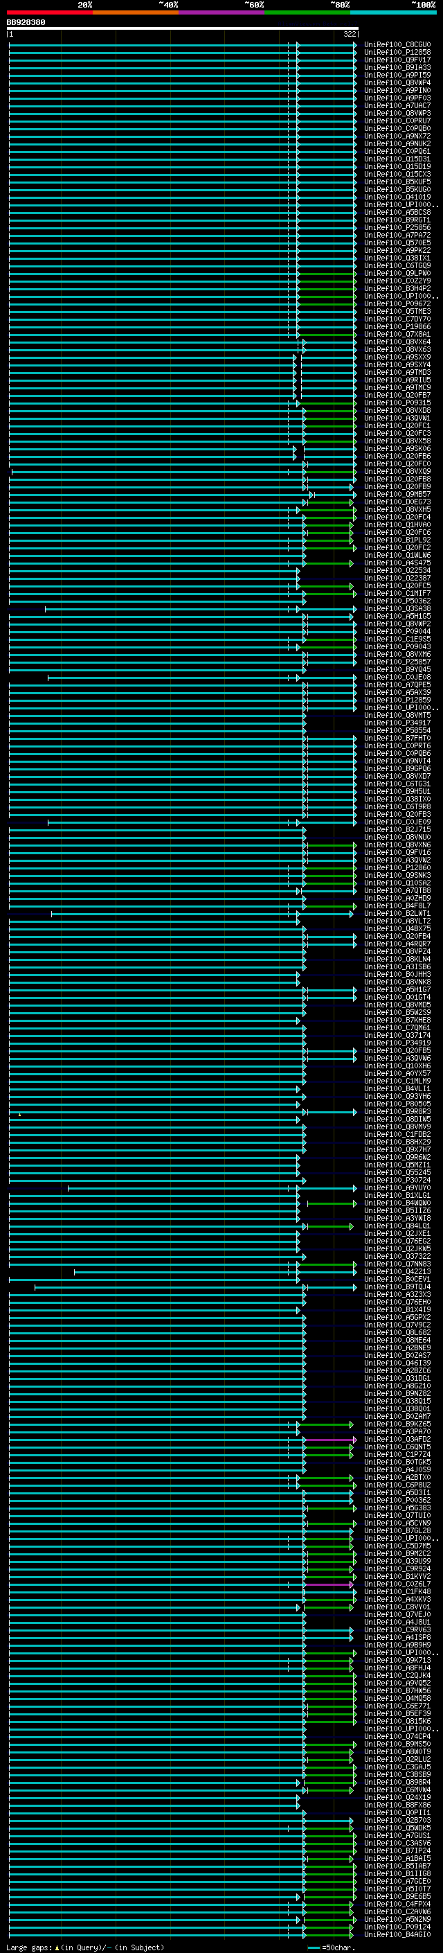Open the hit UniRef100_B7IP24

pos(397,1850)
